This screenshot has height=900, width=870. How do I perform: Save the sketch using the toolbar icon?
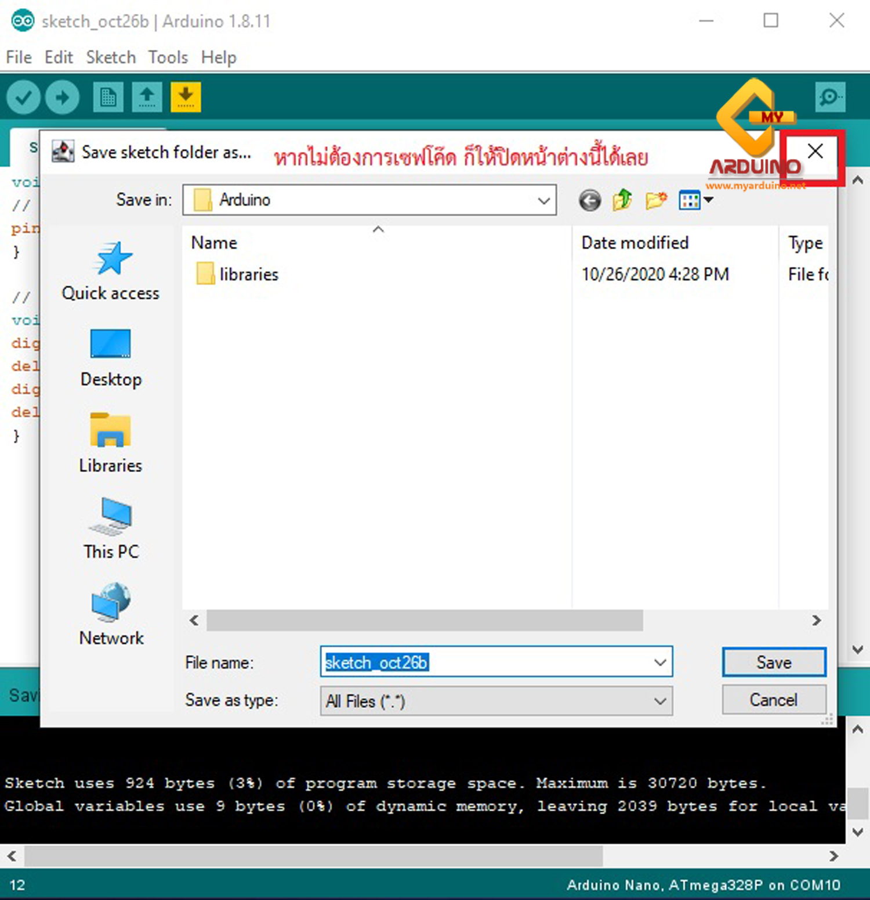click(x=185, y=97)
